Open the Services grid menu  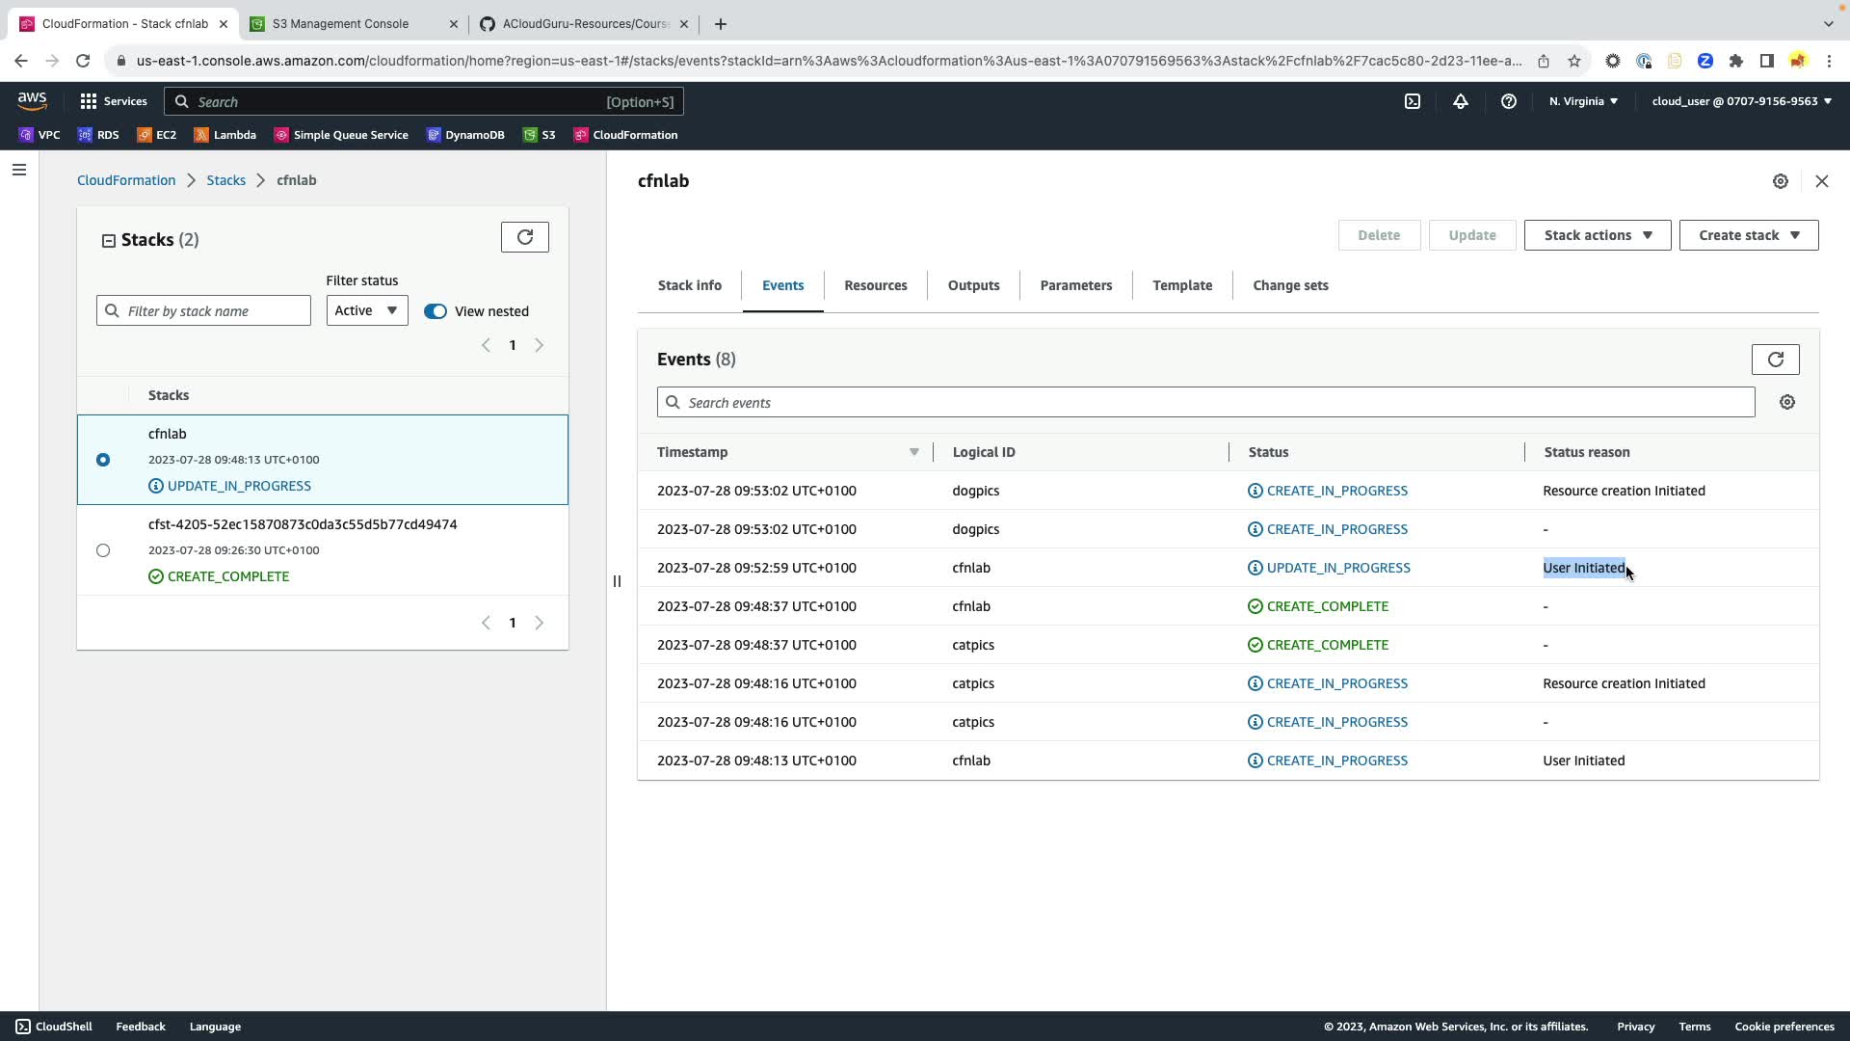click(x=114, y=101)
